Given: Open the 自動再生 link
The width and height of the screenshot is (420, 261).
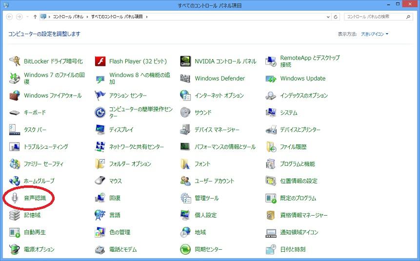Looking at the screenshot, I should 35,232.
